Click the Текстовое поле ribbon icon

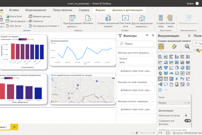coord(125,18)
